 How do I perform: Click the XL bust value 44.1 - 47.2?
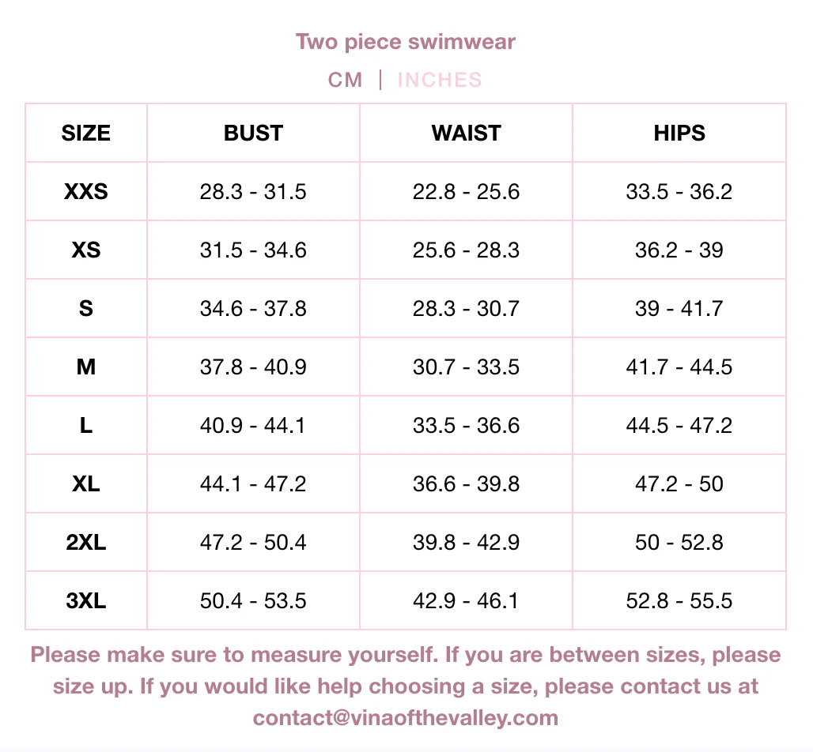click(253, 483)
